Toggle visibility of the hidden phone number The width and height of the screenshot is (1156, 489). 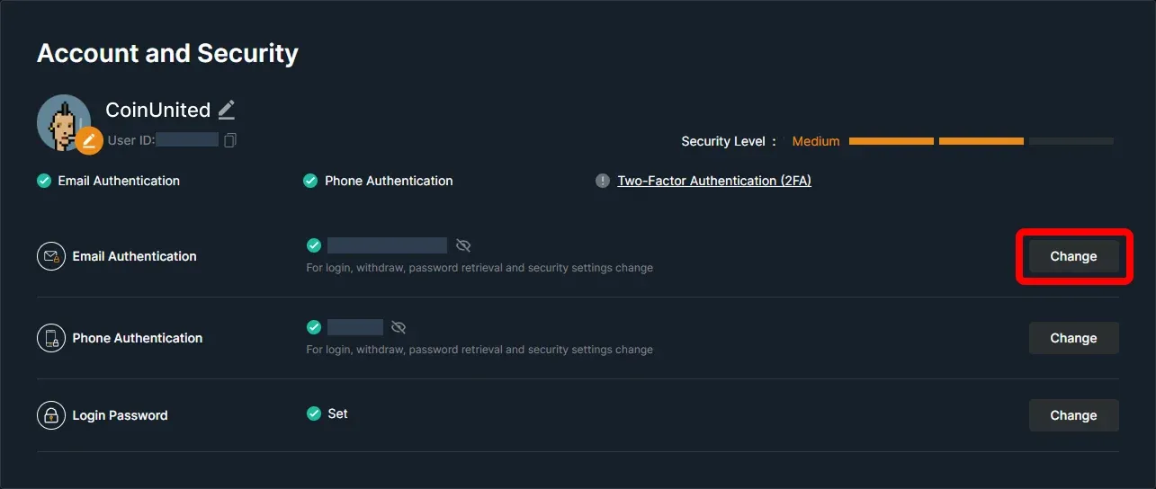[x=399, y=327]
